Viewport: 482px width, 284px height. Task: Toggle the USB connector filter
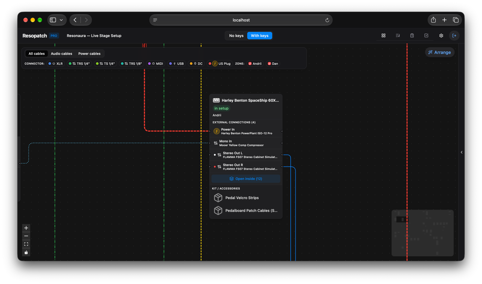[x=176, y=64]
